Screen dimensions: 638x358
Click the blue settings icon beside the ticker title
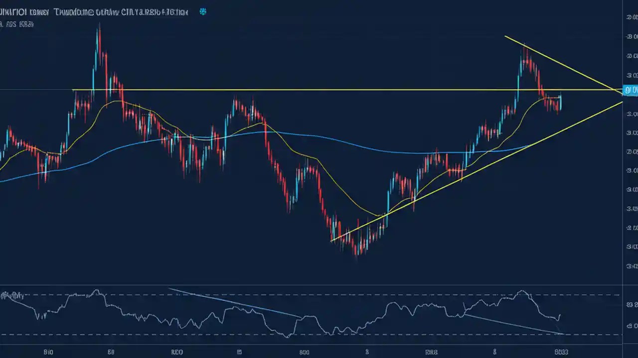tap(202, 11)
